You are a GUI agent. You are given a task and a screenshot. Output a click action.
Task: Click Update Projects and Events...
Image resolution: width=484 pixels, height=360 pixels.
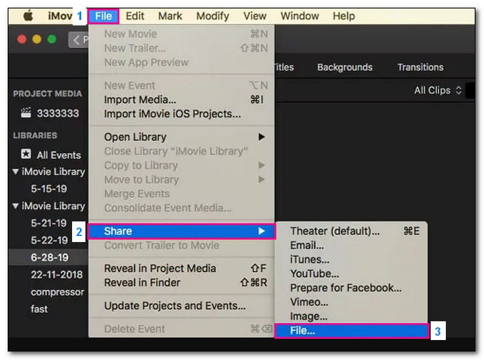click(x=174, y=306)
